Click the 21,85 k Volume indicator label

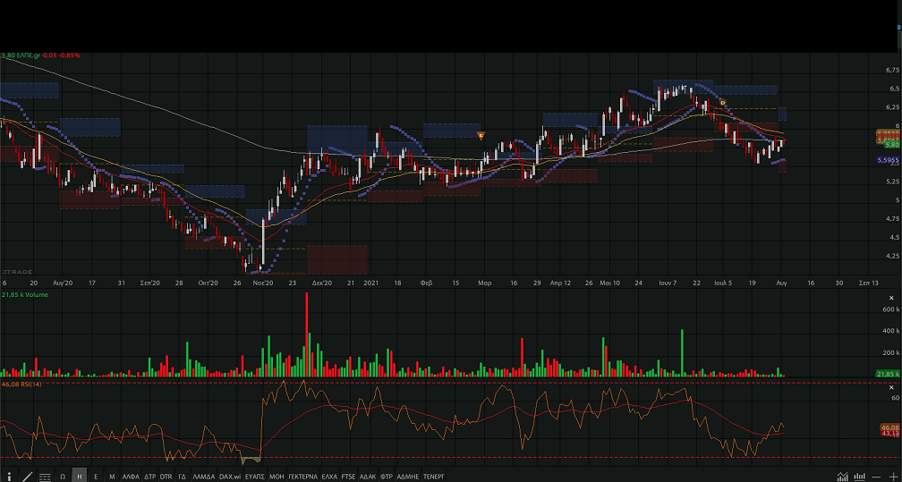click(x=25, y=294)
